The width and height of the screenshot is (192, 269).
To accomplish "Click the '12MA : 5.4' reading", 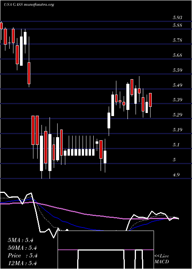I will click(x=22, y=263).
